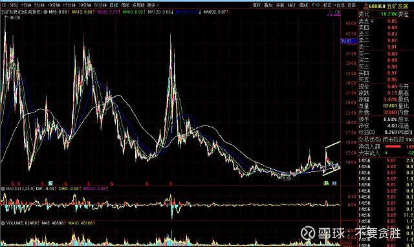Open the 多周期 multi-period view

point(138,5)
